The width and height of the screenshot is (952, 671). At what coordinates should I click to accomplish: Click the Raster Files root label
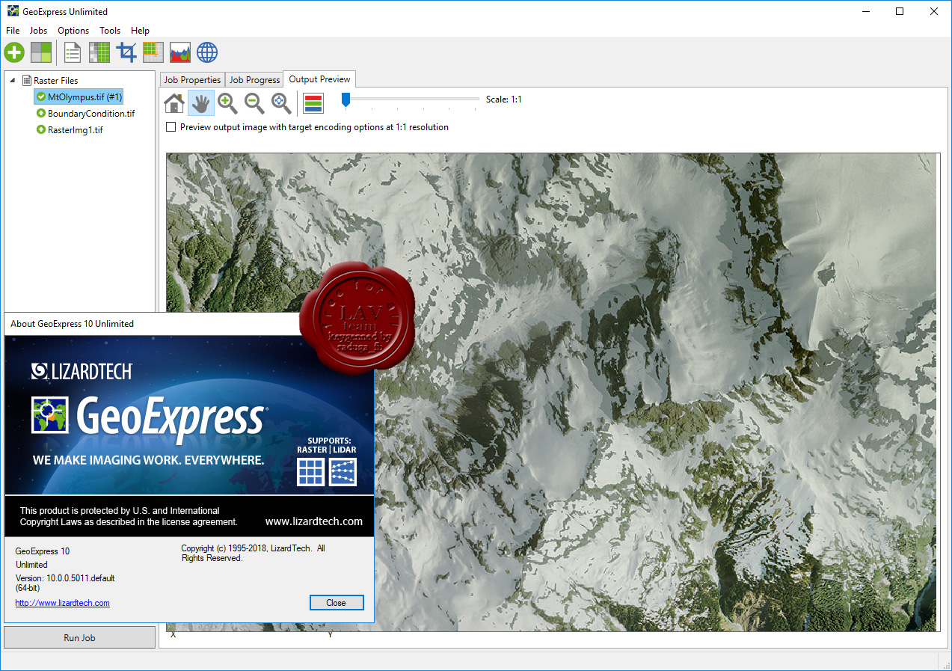point(55,80)
